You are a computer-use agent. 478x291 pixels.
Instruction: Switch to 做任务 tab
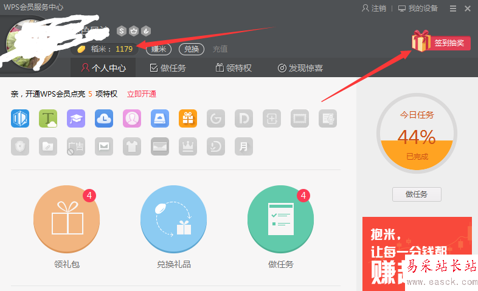point(168,68)
